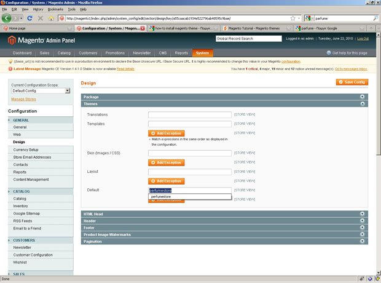
Task: Click the Magento logo in the header
Action: (41, 40)
